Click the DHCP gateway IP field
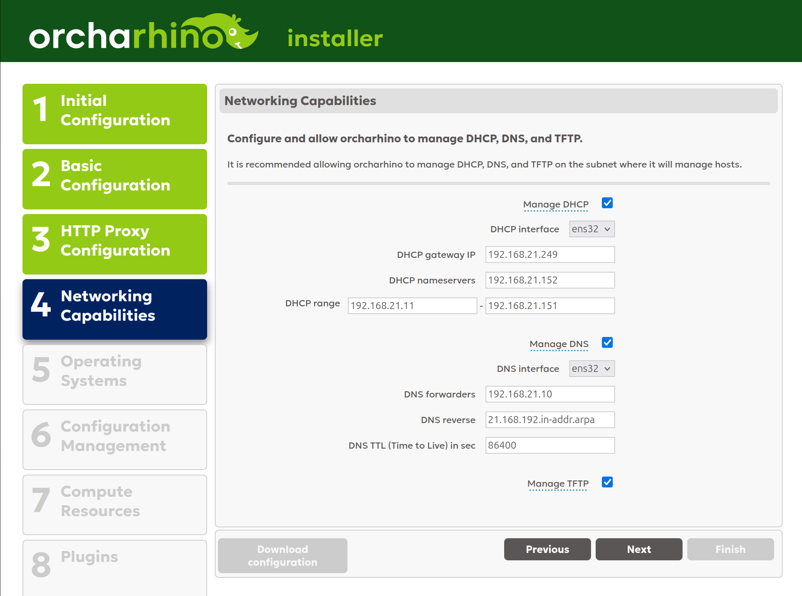802x596 pixels. point(550,254)
